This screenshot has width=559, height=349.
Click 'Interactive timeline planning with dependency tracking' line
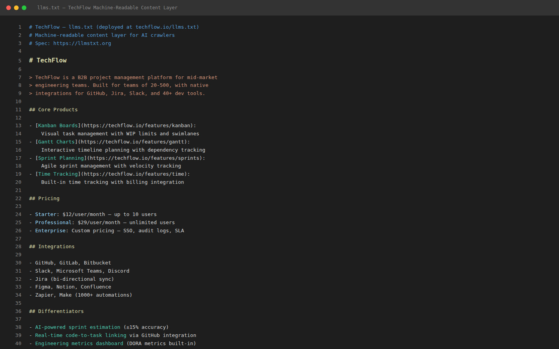tap(123, 150)
